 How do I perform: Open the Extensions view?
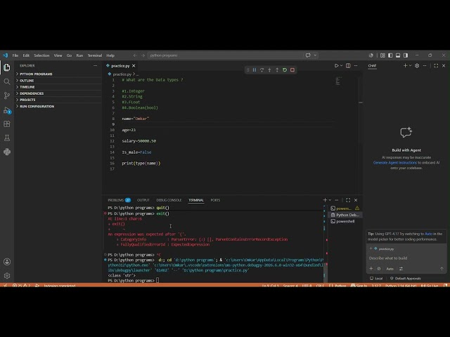point(7,124)
